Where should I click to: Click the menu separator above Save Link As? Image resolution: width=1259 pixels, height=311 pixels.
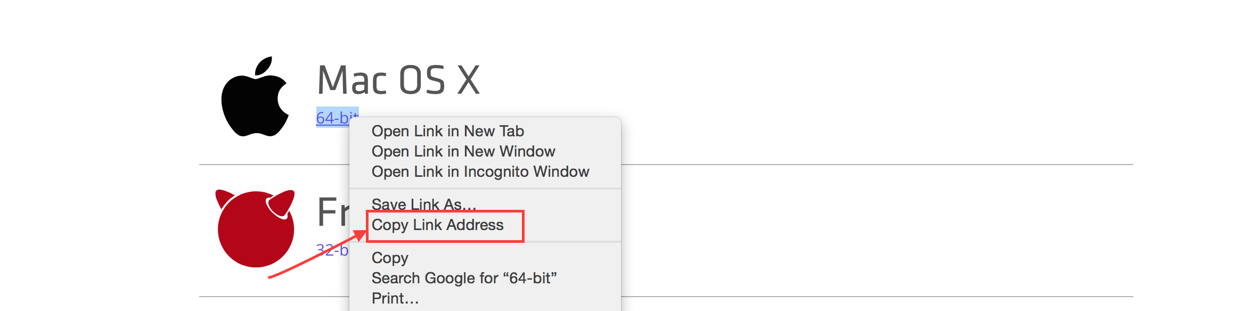[x=485, y=189]
